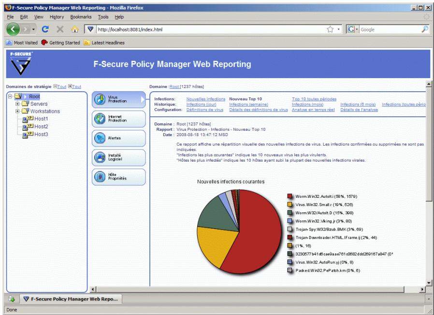Click the Hôte Propriétés category icon
Screen dimensions: 434x315
tap(100, 177)
